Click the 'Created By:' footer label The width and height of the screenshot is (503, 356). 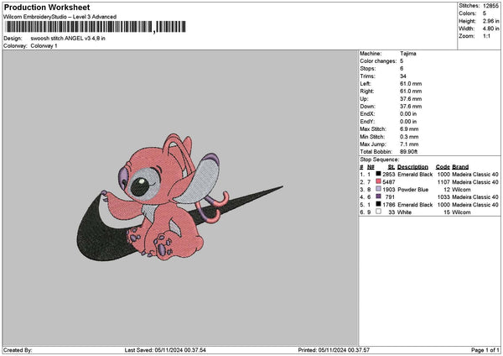(18, 350)
